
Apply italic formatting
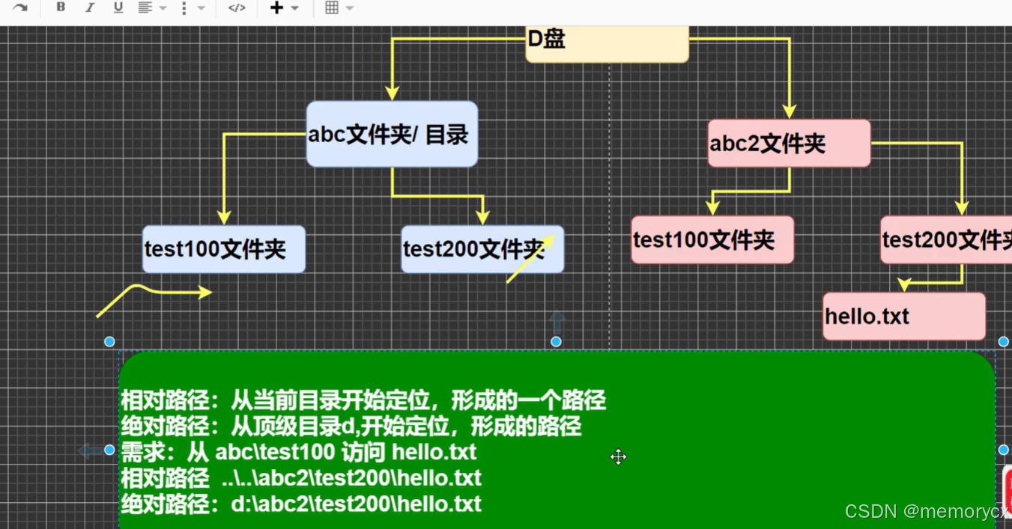click(x=90, y=9)
